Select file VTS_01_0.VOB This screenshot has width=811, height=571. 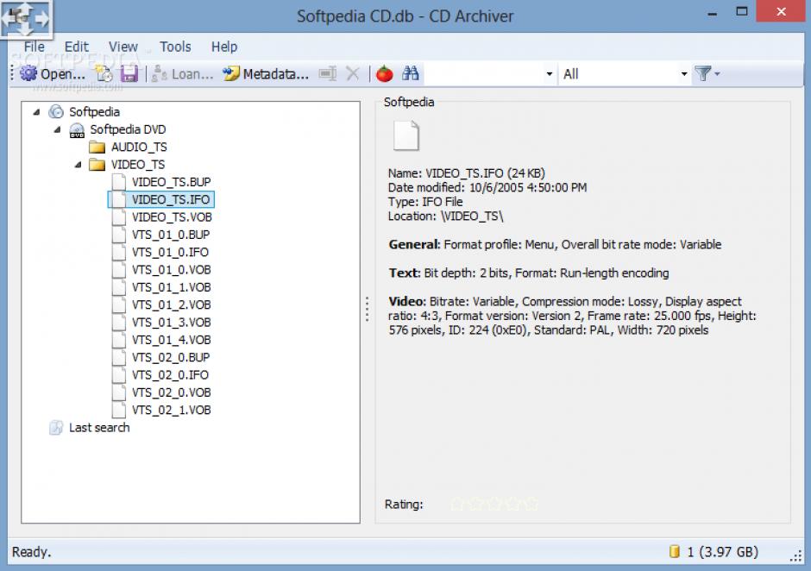171,270
